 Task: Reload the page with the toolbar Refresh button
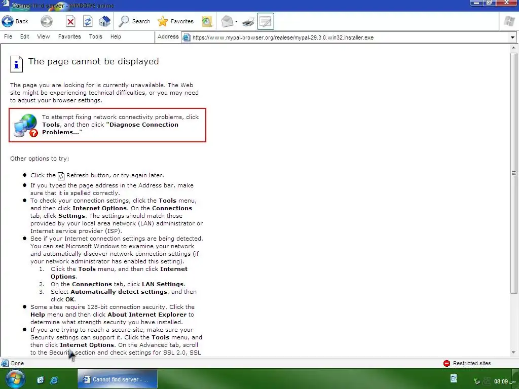[x=87, y=21]
